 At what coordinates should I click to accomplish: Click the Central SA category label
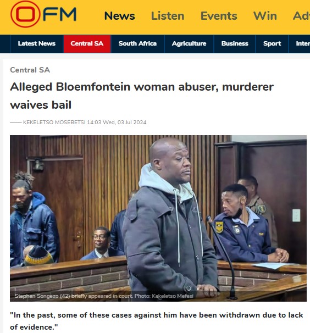pos(30,70)
